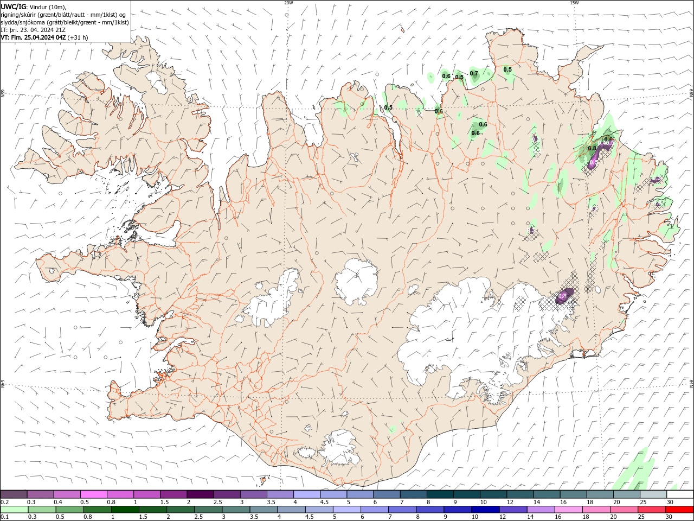The width and height of the screenshot is (694, 521).
Task: Select the light violet swatch between 14 and 16
Action: pyautogui.click(x=540, y=510)
